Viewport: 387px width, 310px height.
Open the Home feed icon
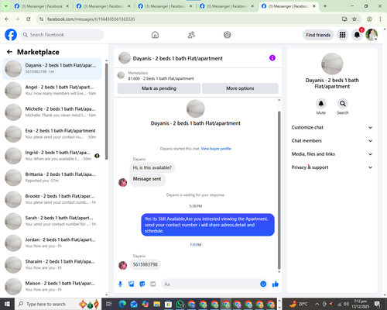(x=155, y=35)
